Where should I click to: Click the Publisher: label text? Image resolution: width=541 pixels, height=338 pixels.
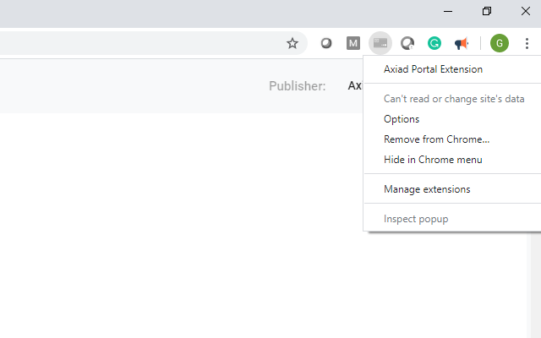click(x=297, y=86)
